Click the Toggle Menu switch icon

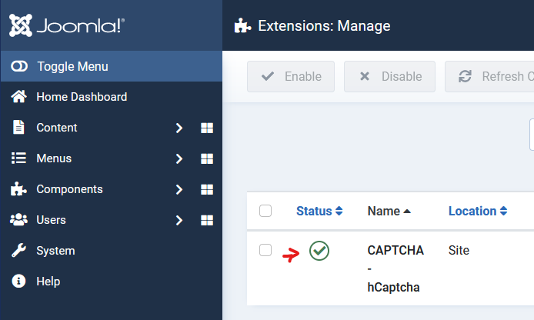point(19,66)
